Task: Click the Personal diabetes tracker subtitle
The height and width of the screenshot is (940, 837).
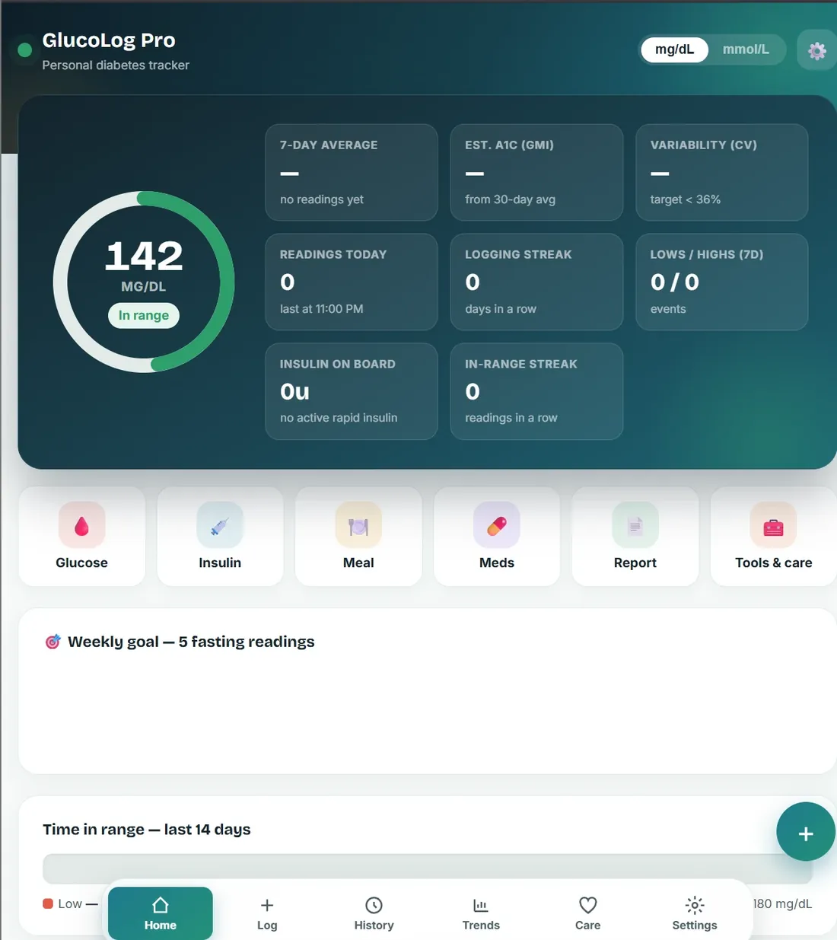Action: (116, 65)
